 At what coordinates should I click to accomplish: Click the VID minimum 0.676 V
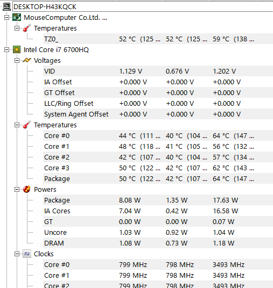[x=177, y=71]
